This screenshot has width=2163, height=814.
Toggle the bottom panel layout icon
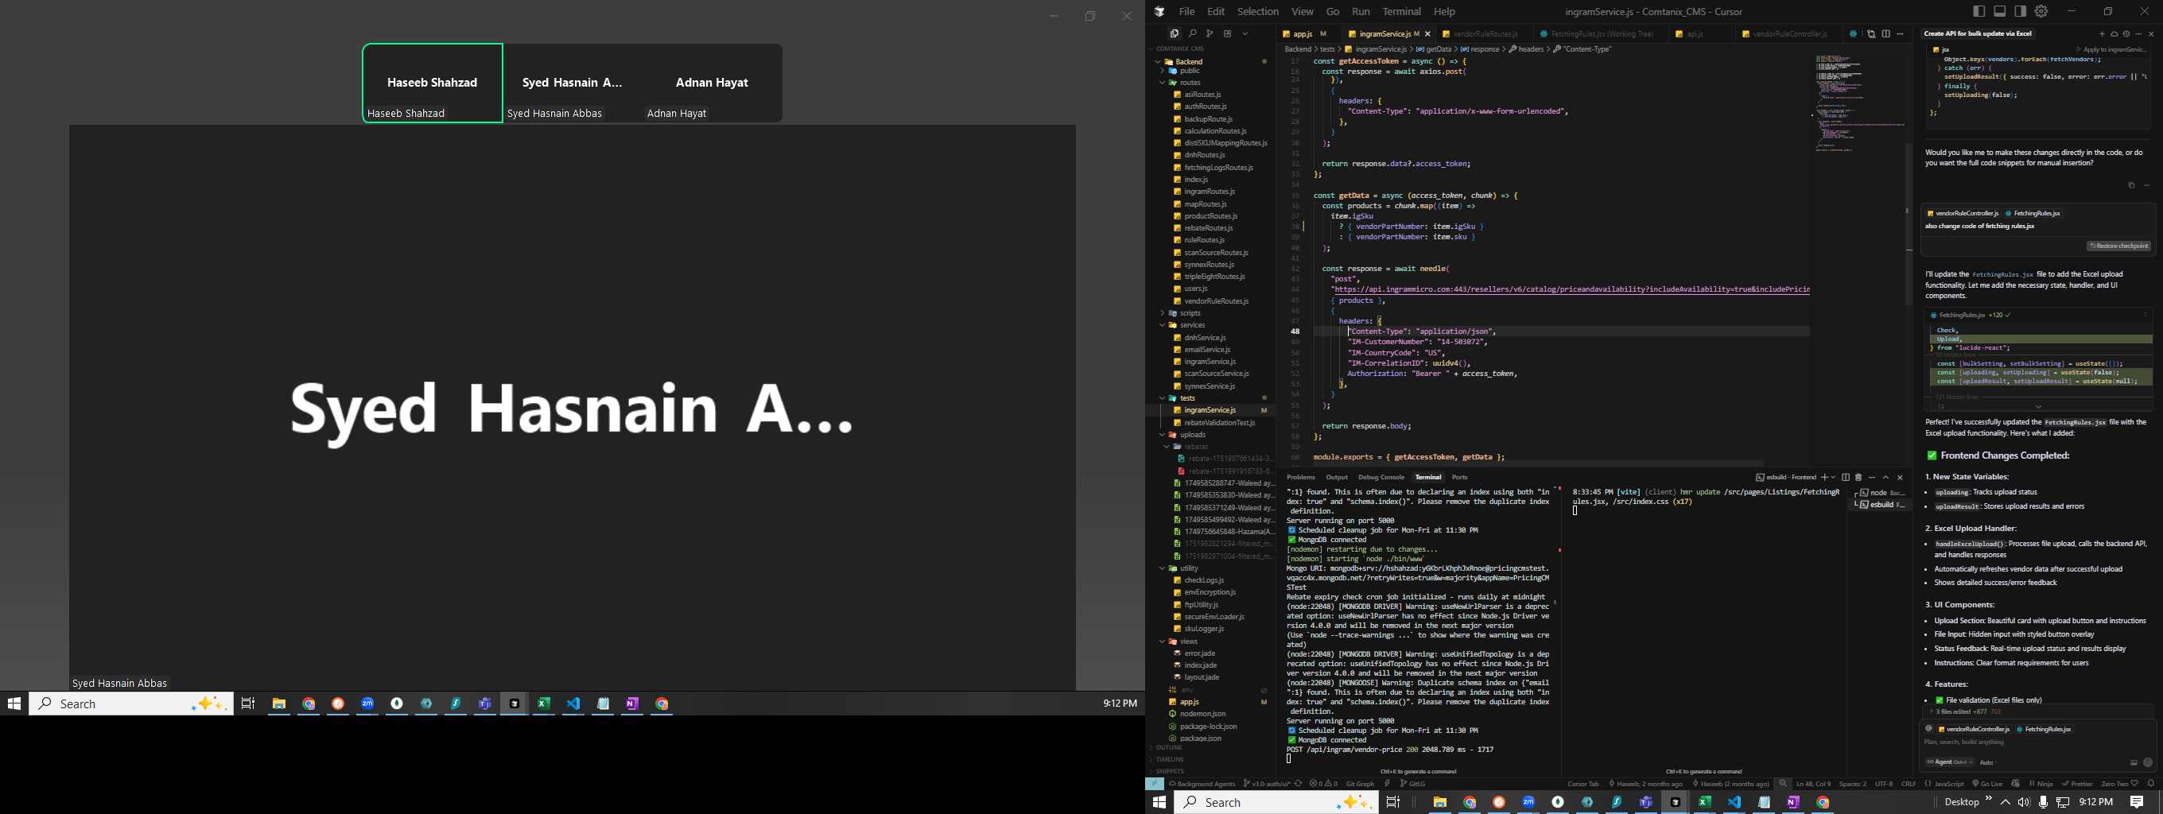click(x=1999, y=12)
